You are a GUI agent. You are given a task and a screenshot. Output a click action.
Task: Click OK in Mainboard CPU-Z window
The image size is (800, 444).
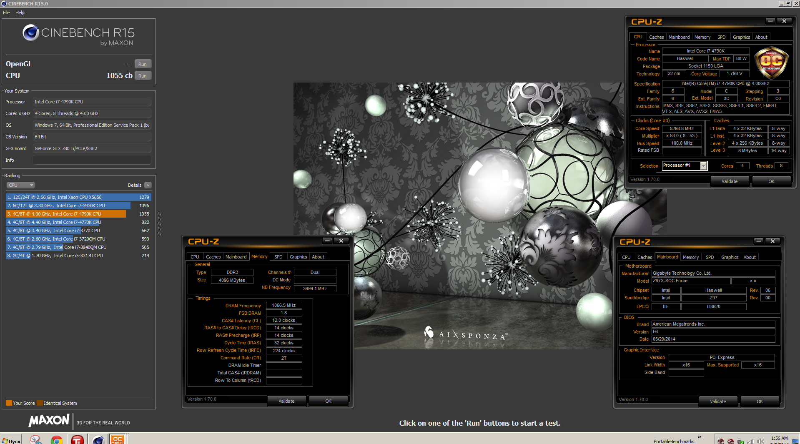pos(760,401)
